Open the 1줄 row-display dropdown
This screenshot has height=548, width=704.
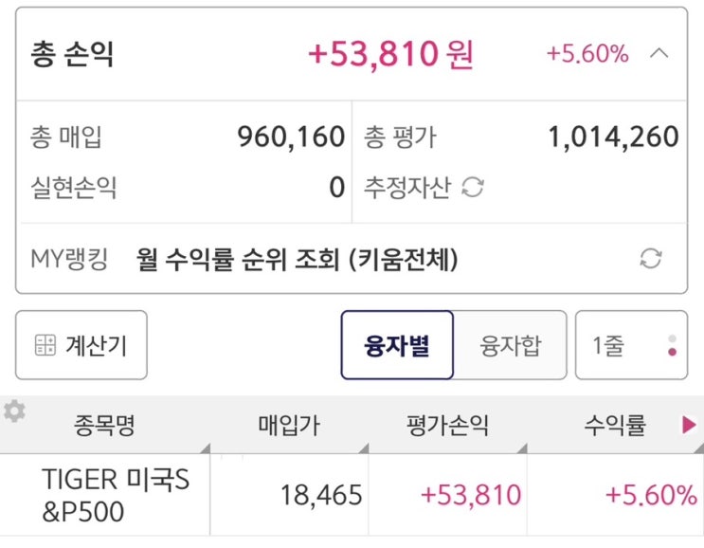[631, 345]
